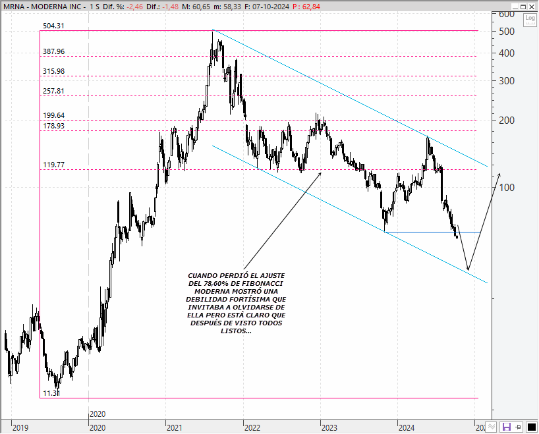
Task: Click the 504.31 Fibonacci level label
Action: 53,26
